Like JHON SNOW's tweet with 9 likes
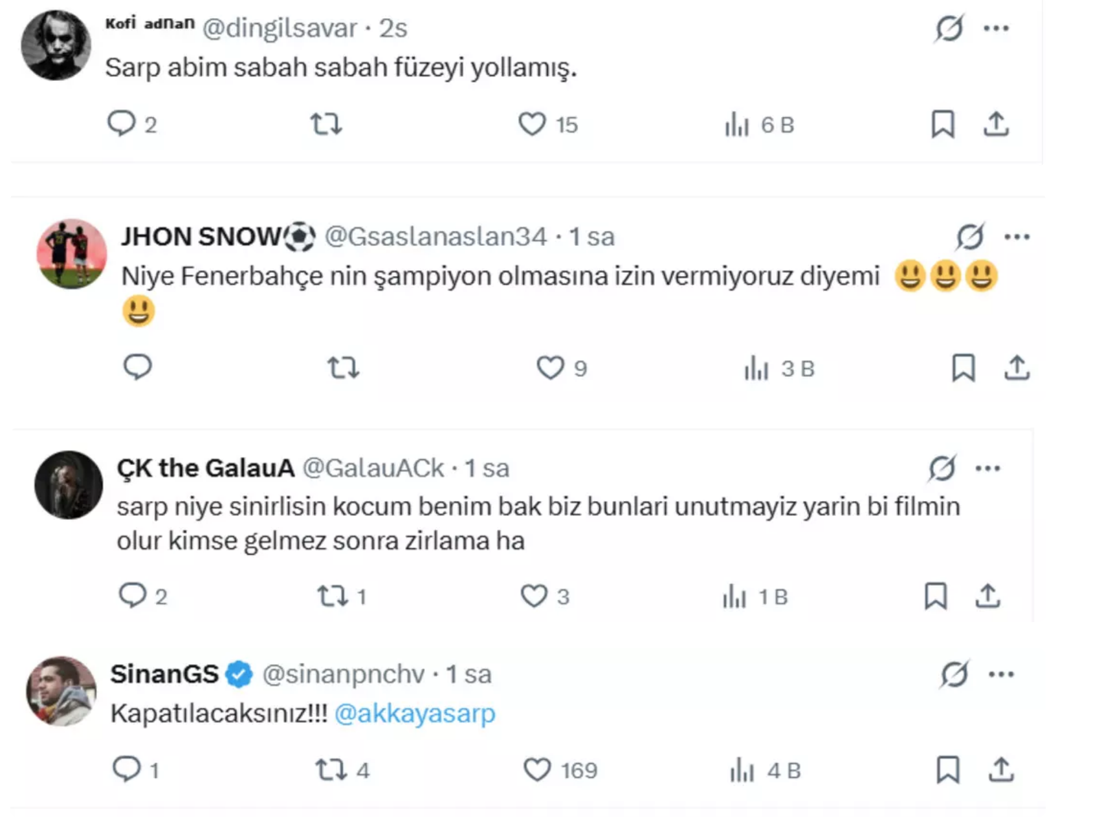Viewport: 1113px width, 829px height. 550,368
